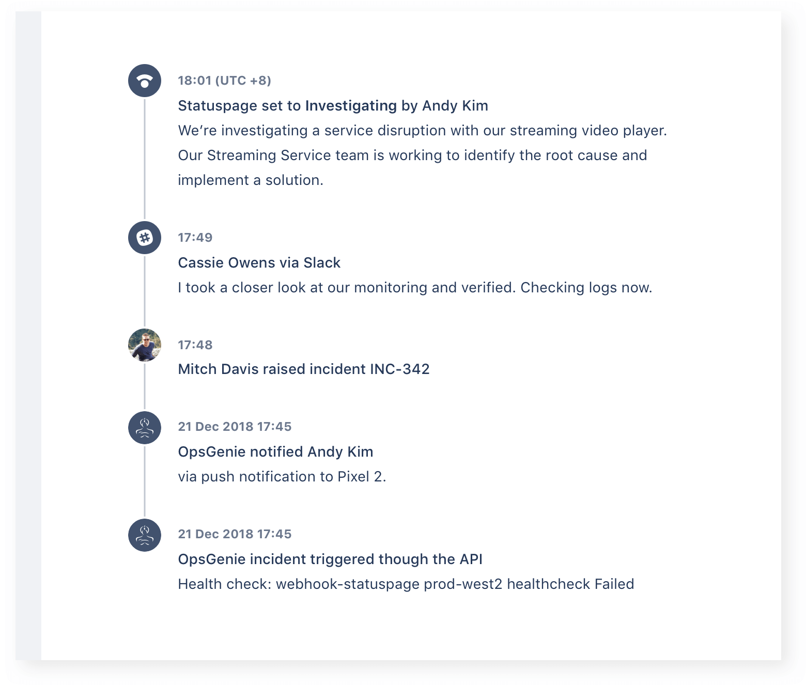The width and height of the screenshot is (806, 686).
Task: Open Mitch Davis's avatar photo
Action: tap(145, 345)
